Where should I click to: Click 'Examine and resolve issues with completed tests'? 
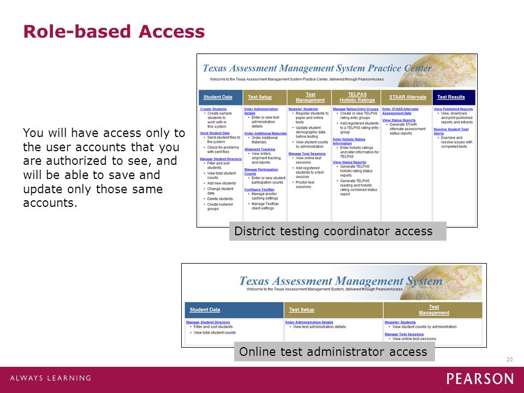(456, 142)
